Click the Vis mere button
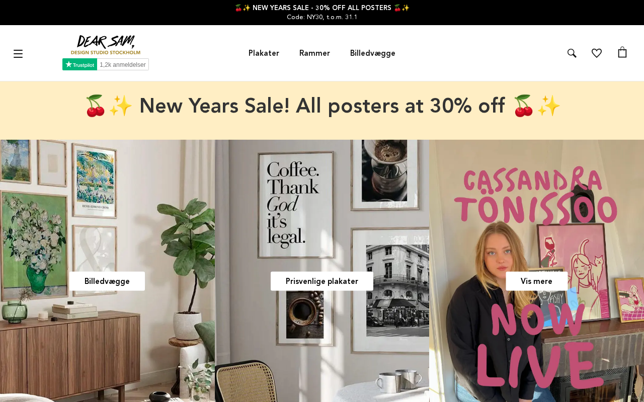 pos(536,281)
